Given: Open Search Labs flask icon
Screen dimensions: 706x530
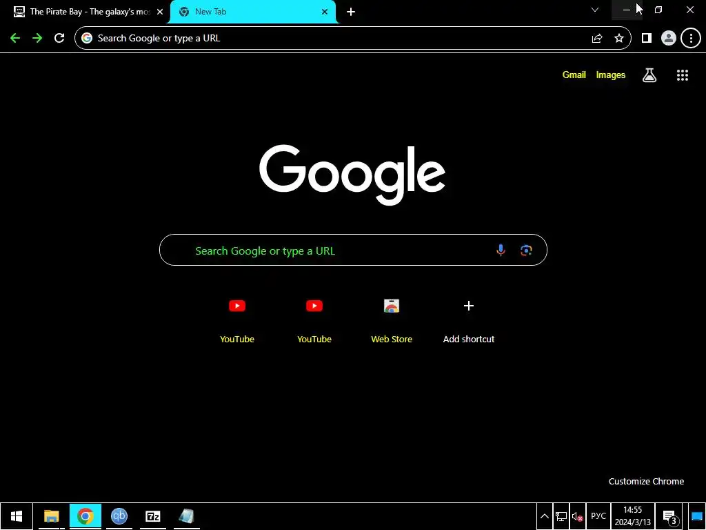Looking at the screenshot, I should point(649,75).
